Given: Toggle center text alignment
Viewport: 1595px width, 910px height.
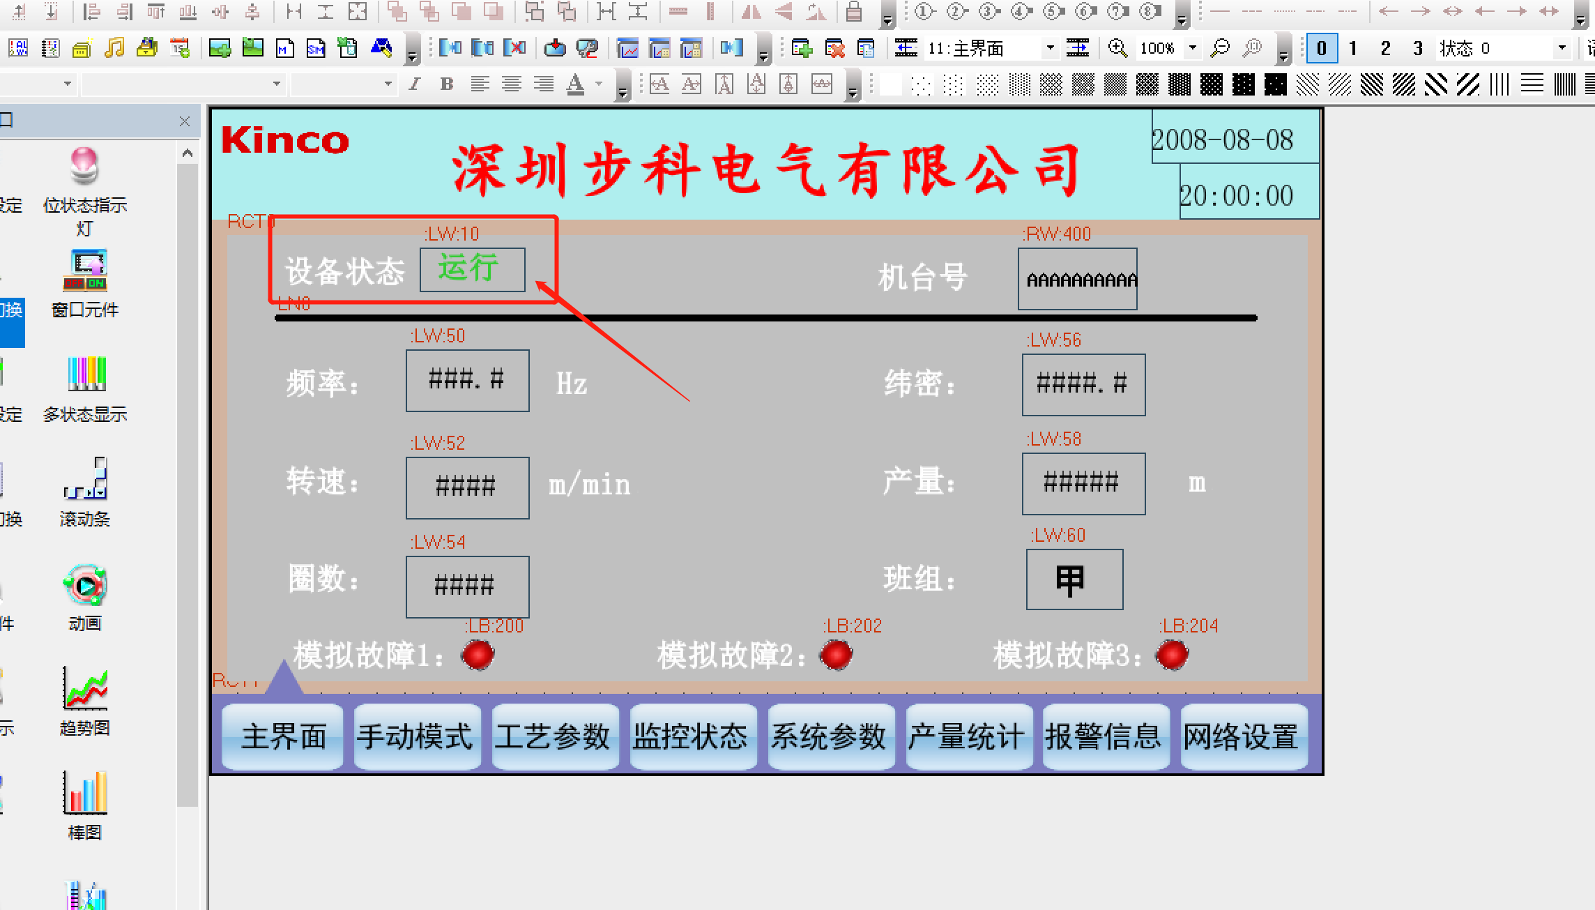Looking at the screenshot, I should pyautogui.click(x=511, y=84).
